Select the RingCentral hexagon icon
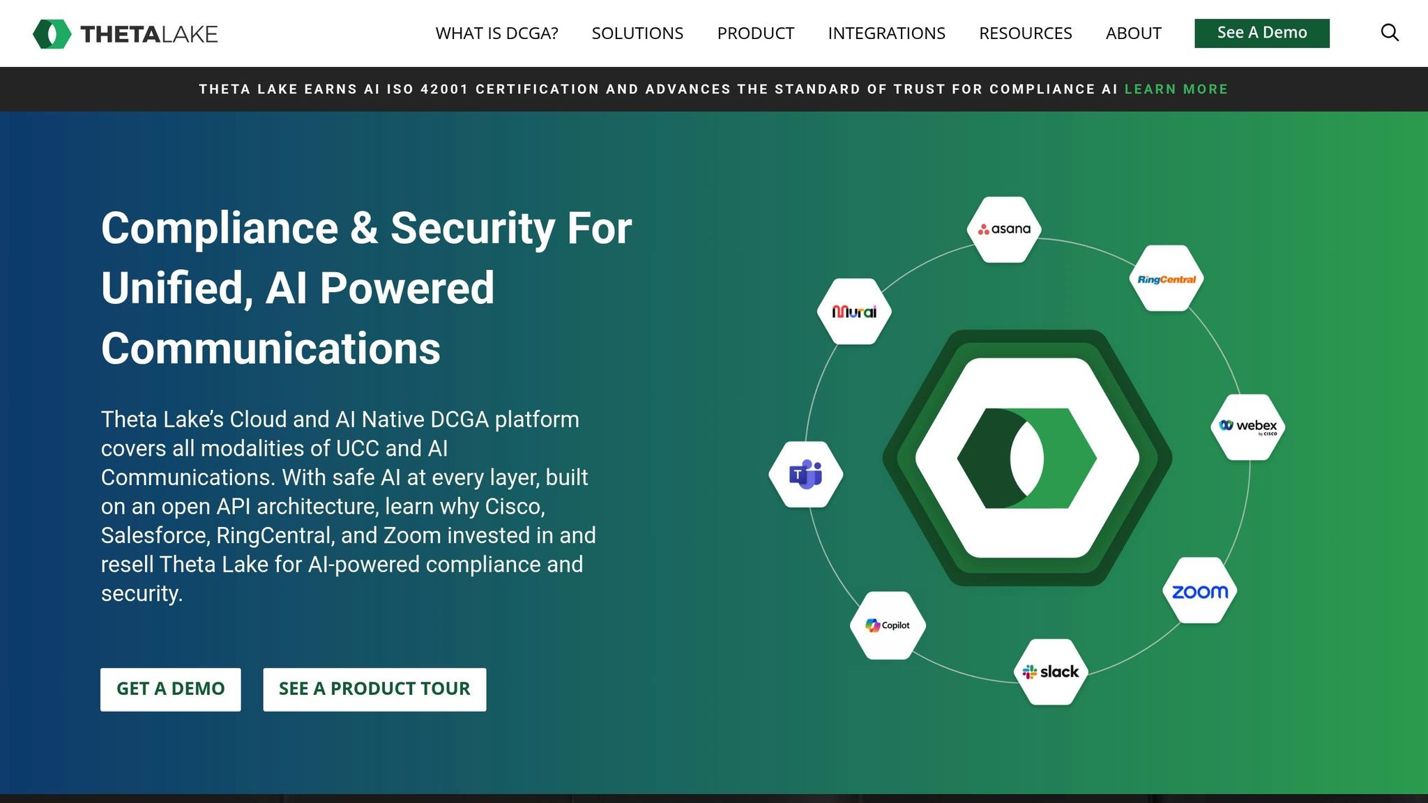 click(x=1167, y=279)
